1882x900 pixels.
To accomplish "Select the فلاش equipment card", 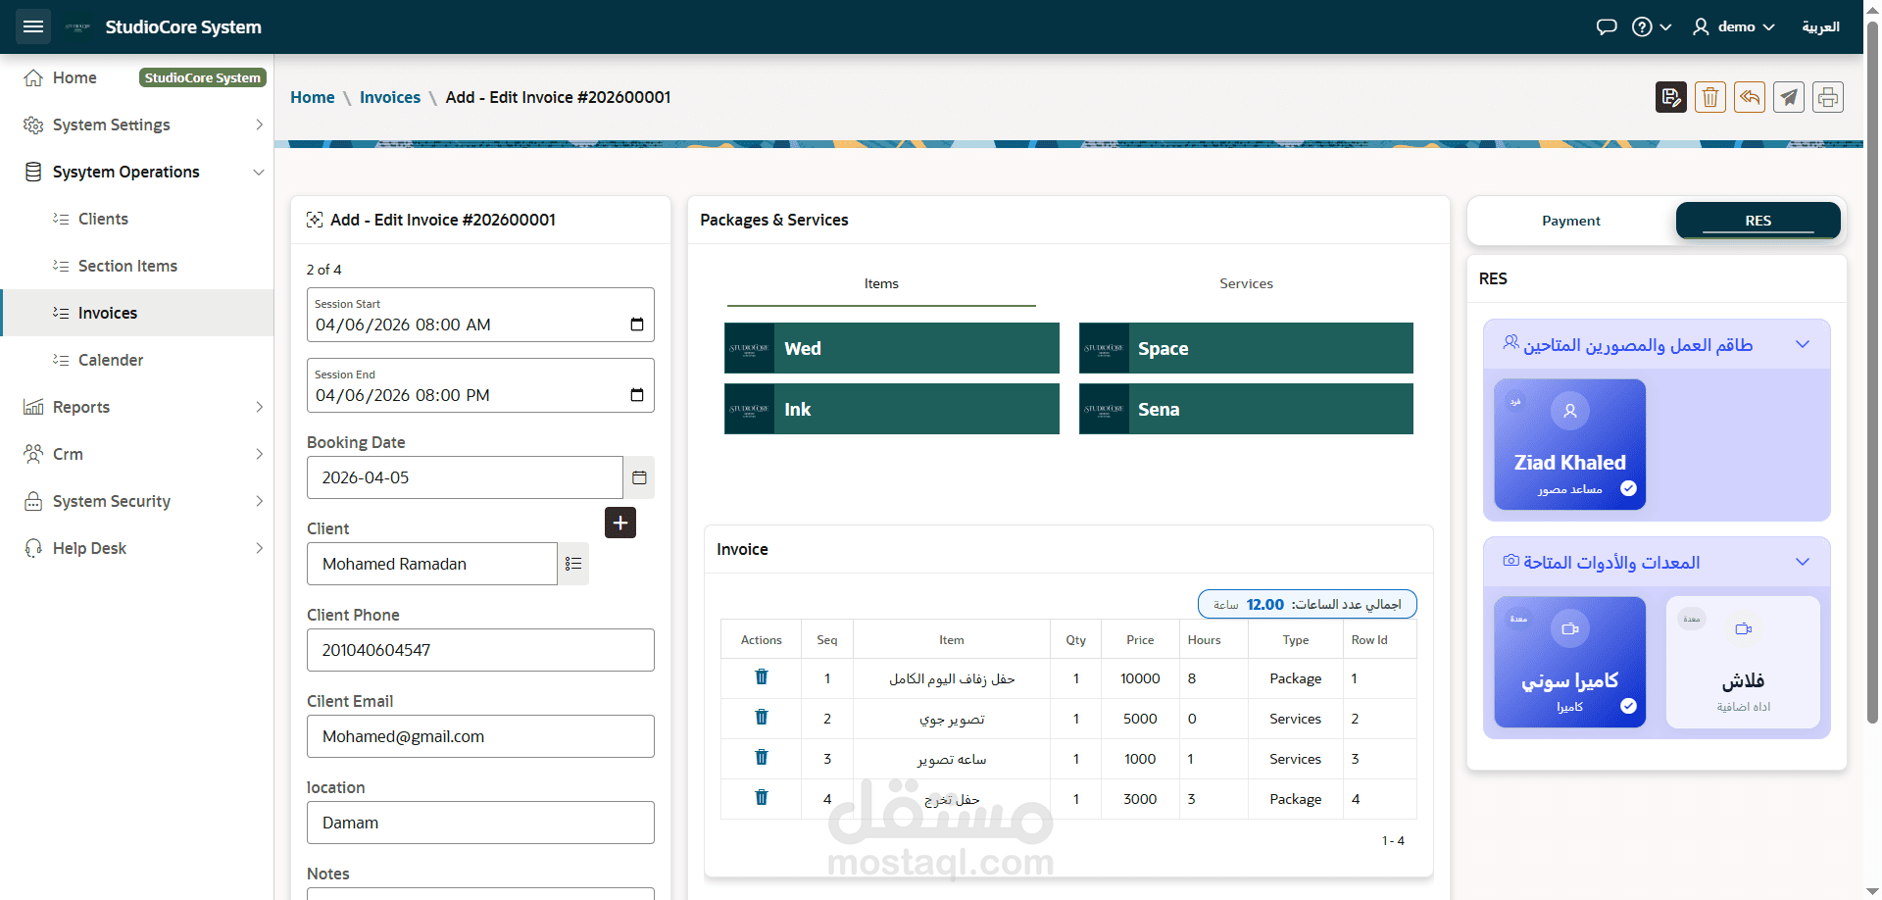I will coord(1743,662).
